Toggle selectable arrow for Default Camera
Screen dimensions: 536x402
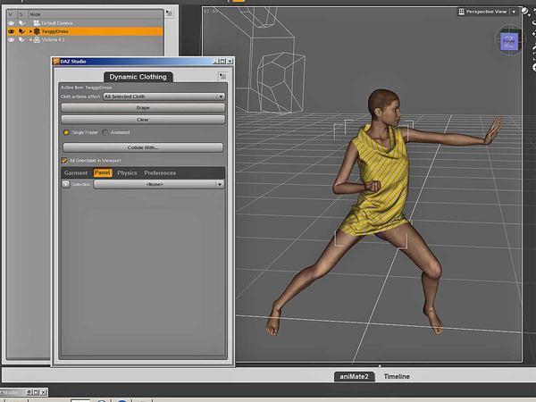click(x=21, y=23)
